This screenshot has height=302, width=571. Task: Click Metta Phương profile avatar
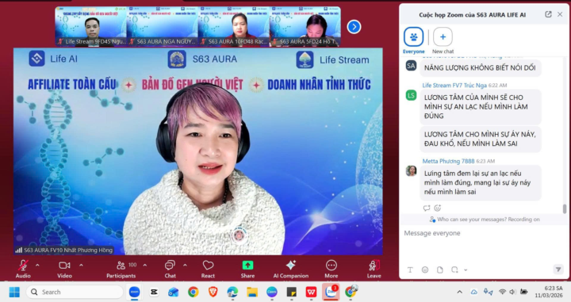pyautogui.click(x=411, y=171)
